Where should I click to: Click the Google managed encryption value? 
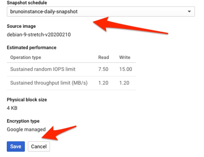pos(26,129)
